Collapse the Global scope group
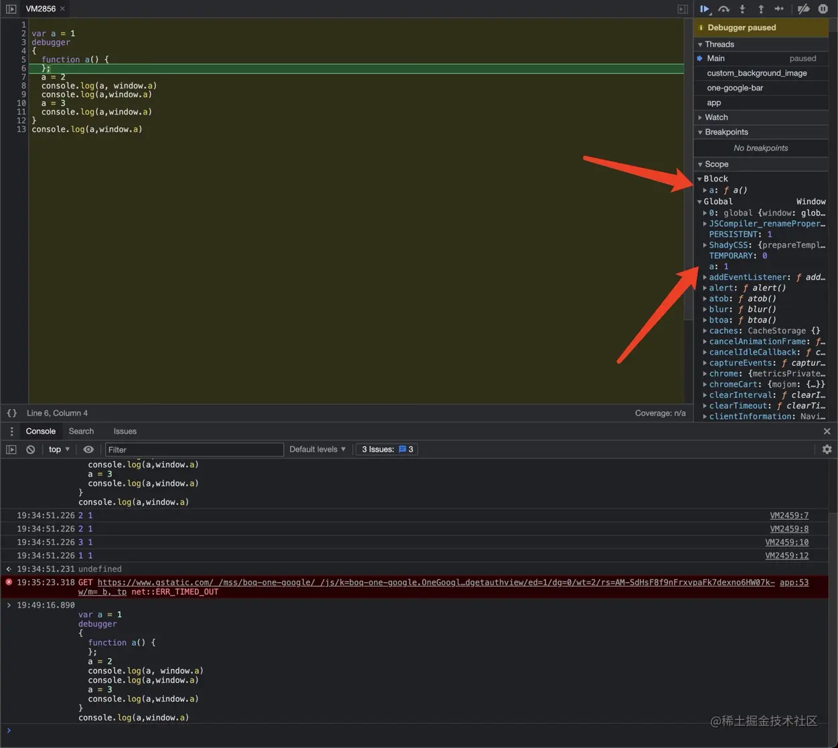This screenshot has width=838, height=748. click(x=699, y=201)
